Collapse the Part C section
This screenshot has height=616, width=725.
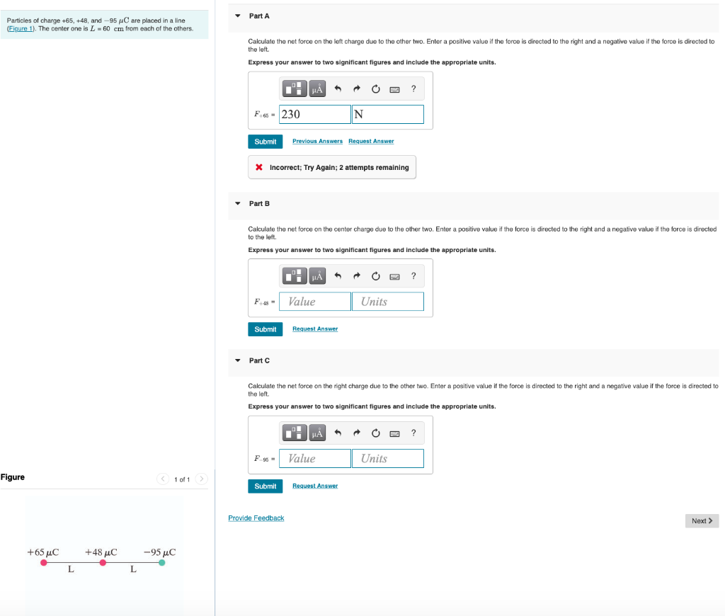(x=236, y=360)
